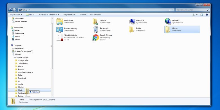This screenshot has height=110, width=220.
Task: Select the media folder
Action: (x=19, y=84)
